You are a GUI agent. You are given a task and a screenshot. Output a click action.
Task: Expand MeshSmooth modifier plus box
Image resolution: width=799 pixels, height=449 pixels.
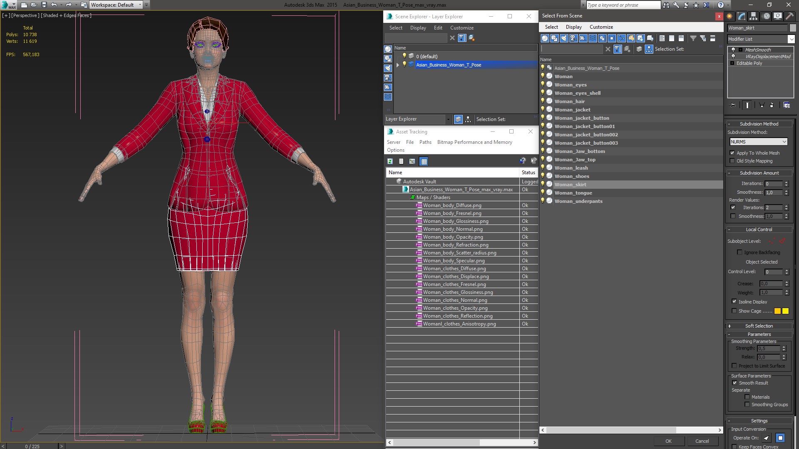coord(740,49)
